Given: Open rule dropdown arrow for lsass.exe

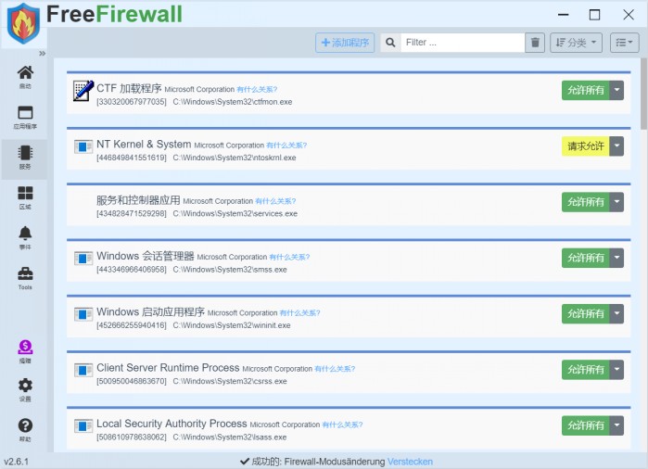Looking at the screenshot, I should coord(616,425).
